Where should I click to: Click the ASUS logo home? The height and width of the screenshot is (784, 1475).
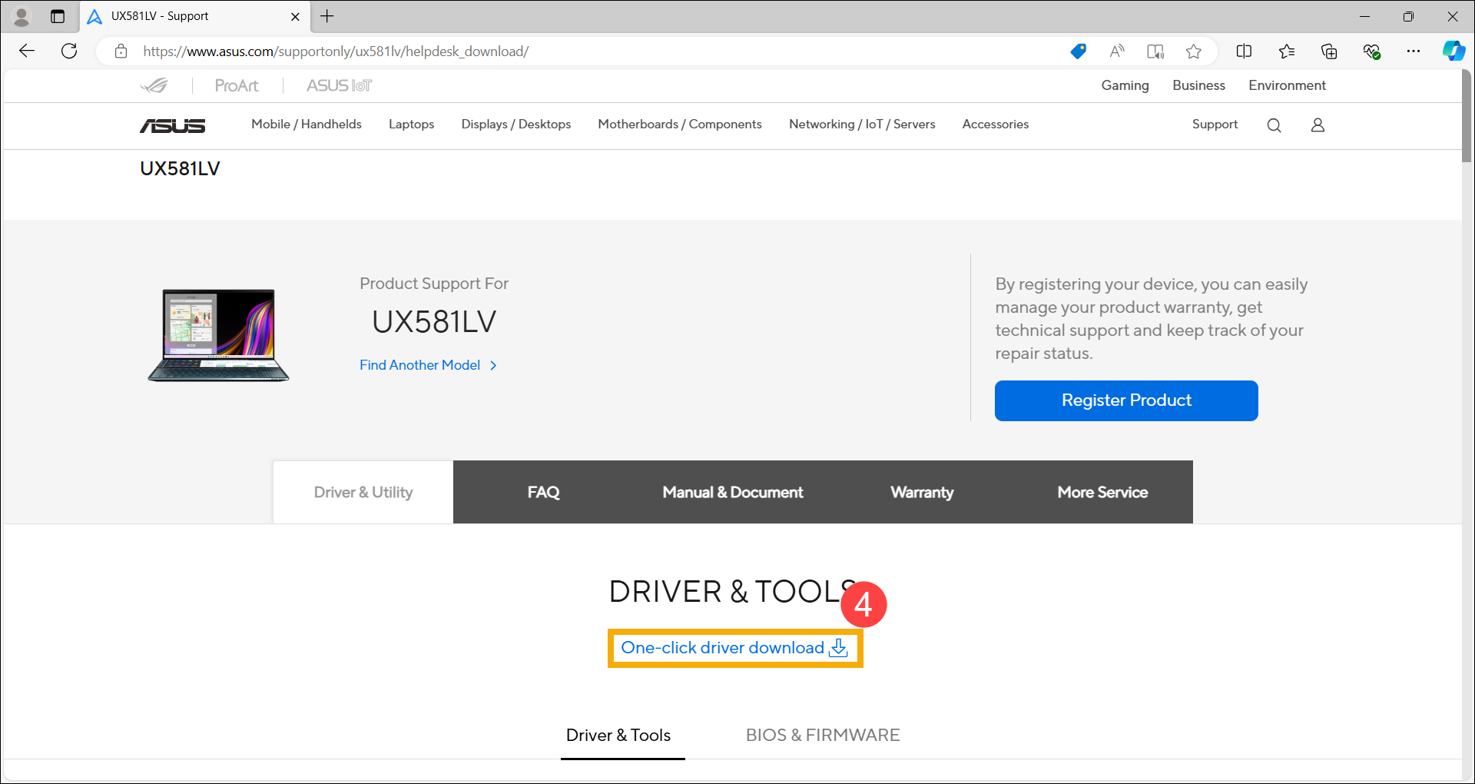(173, 125)
